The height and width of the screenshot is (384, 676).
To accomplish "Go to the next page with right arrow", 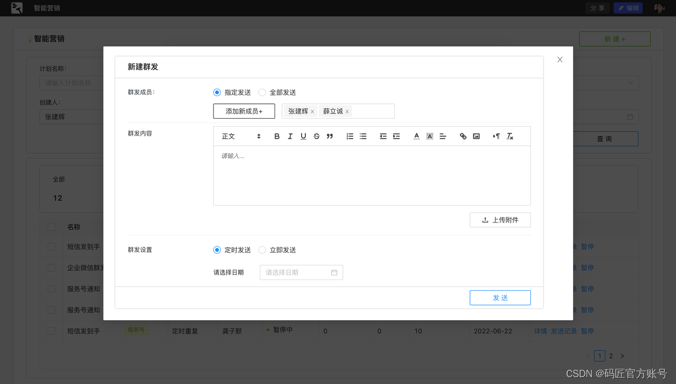I will (x=622, y=356).
